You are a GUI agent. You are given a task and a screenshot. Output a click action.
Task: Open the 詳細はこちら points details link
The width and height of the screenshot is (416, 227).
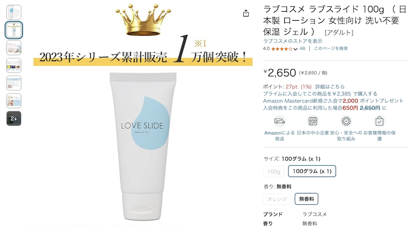coord(330,87)
